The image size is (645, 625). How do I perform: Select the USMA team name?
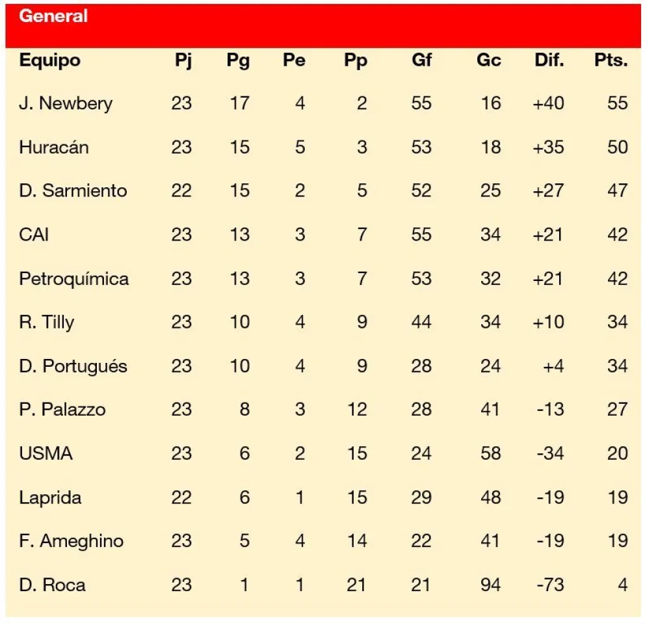[x=46, y=453]
